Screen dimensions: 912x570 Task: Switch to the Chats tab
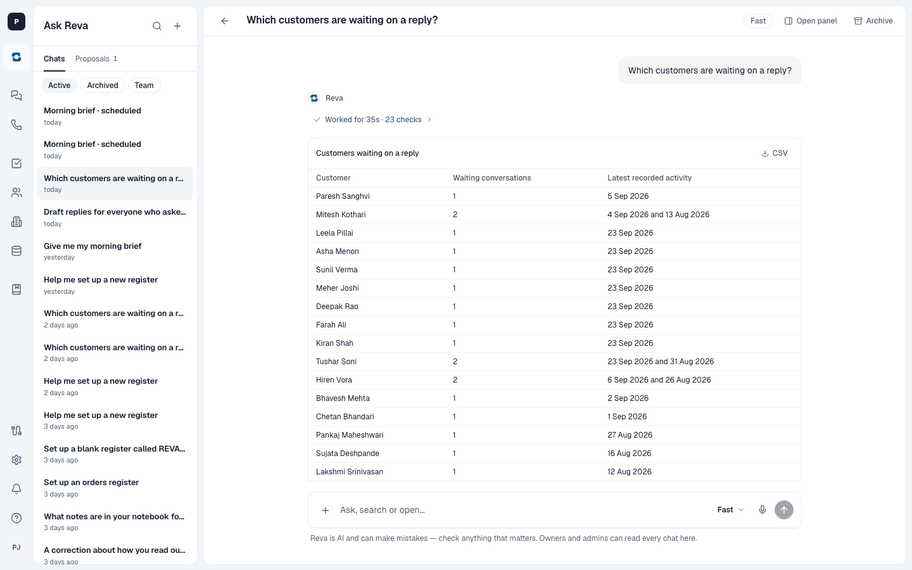pos(54,59)
